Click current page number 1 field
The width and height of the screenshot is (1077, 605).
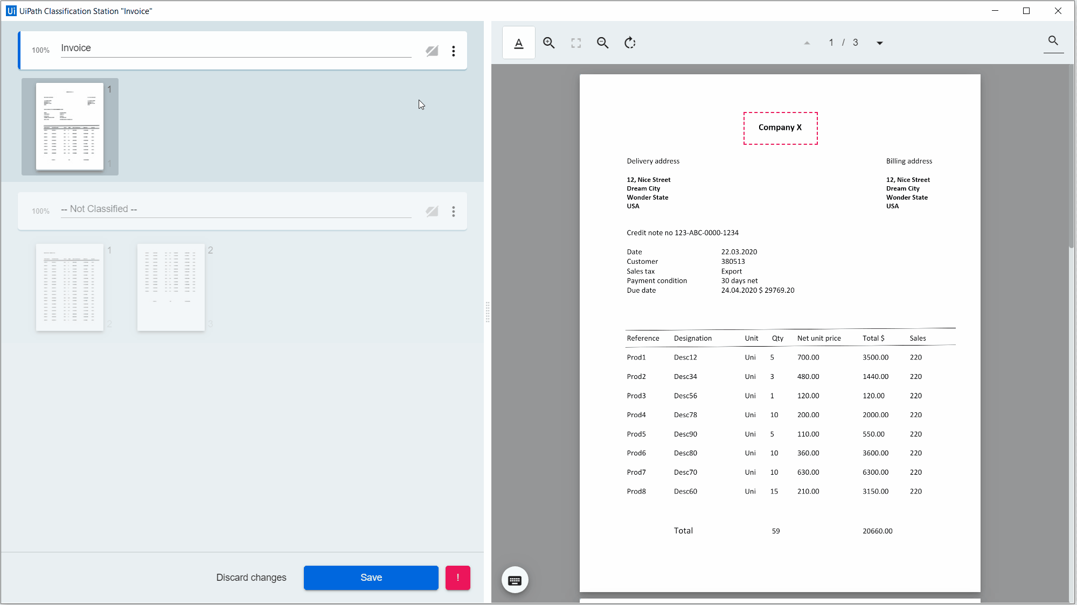point(831,43)
